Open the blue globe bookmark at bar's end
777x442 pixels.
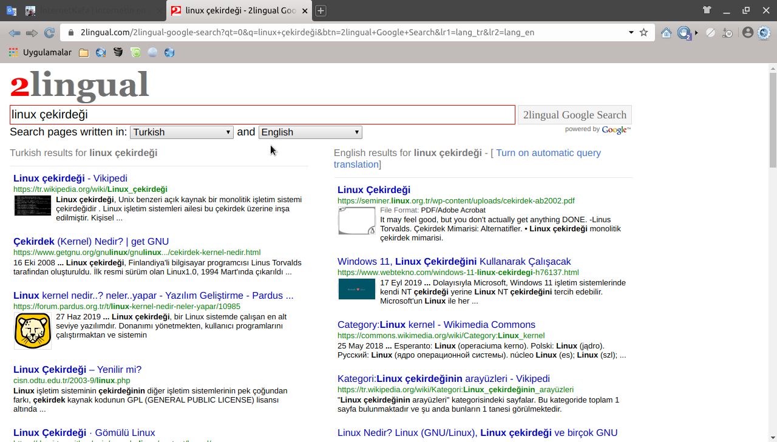point(170,52)
